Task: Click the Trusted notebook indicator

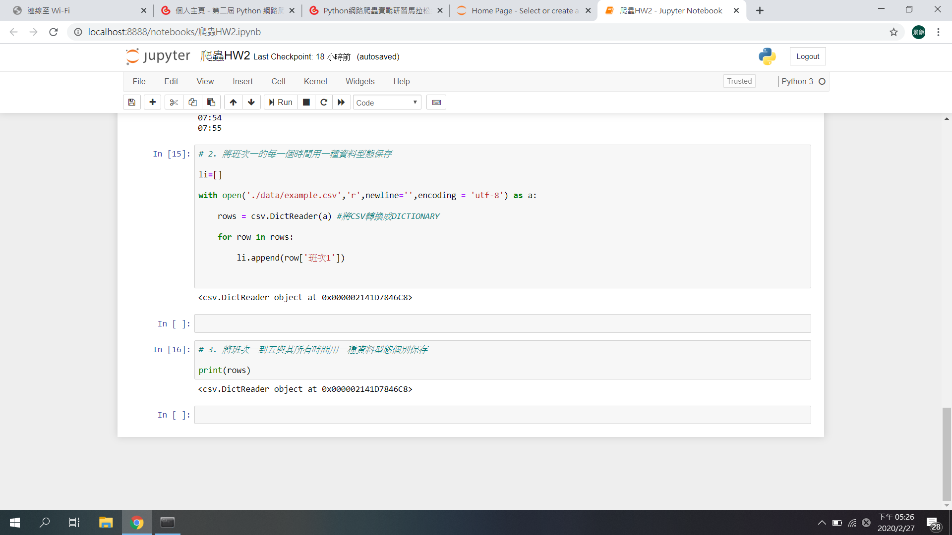Action: pos(739,81)
